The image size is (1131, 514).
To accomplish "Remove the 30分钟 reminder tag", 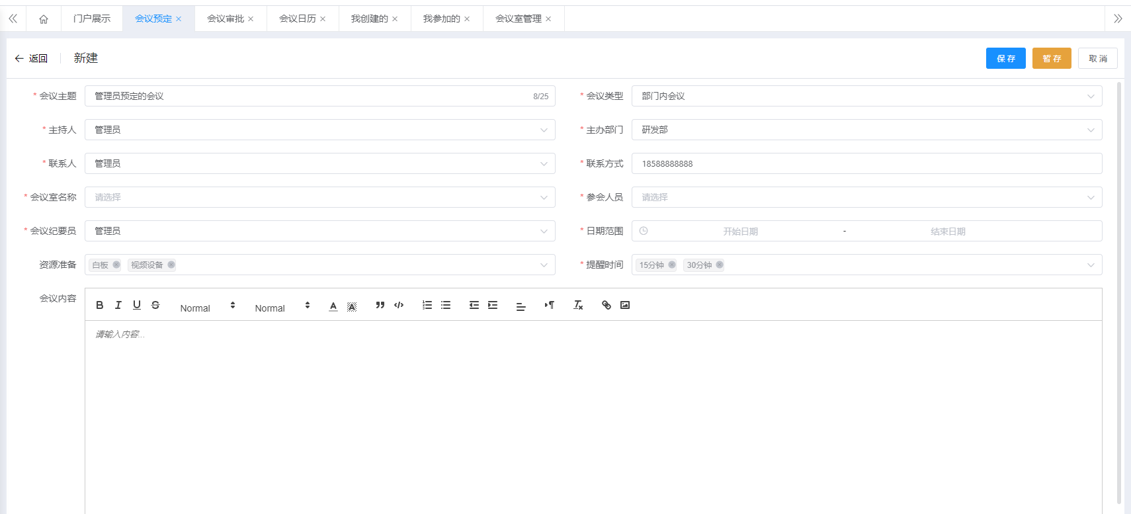I will coord(720,265).
